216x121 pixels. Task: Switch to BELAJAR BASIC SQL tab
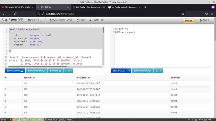(x=18, y=7)
